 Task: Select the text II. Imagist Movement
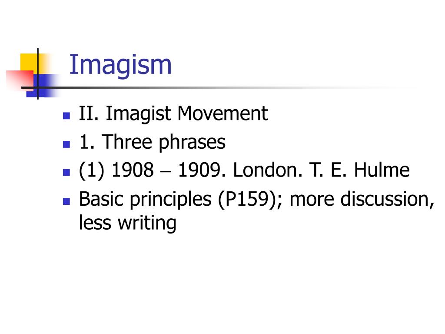(x=173, y=114)
